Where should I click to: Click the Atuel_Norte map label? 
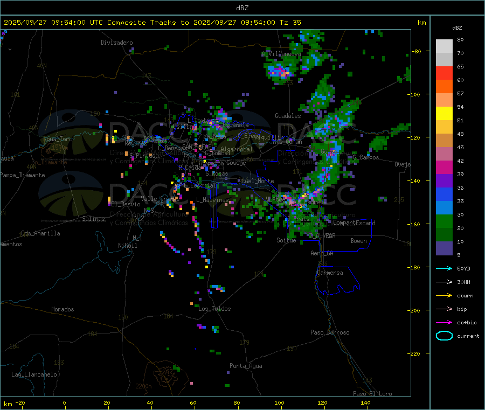coord(256,181)
